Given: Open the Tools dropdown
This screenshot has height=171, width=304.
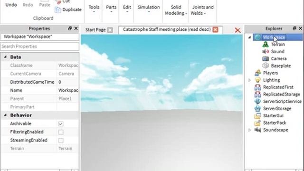Looking at the screenshot, I should click(x=94, y=9).
